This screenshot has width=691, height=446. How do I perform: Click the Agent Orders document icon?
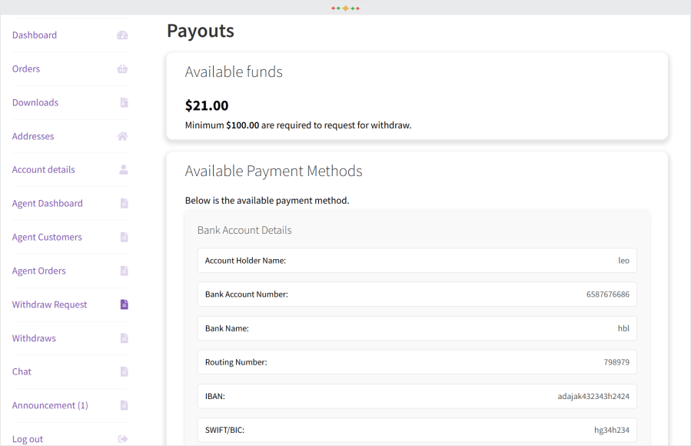(x=125, y=271)
